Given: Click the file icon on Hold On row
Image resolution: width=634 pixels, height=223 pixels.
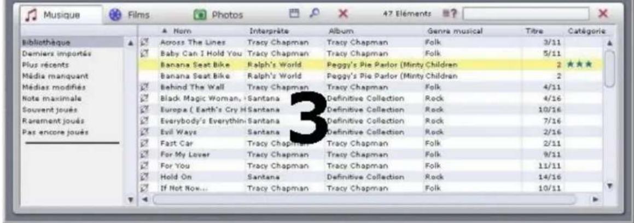Looking at the screenshot, I should [x=145, y=177].
